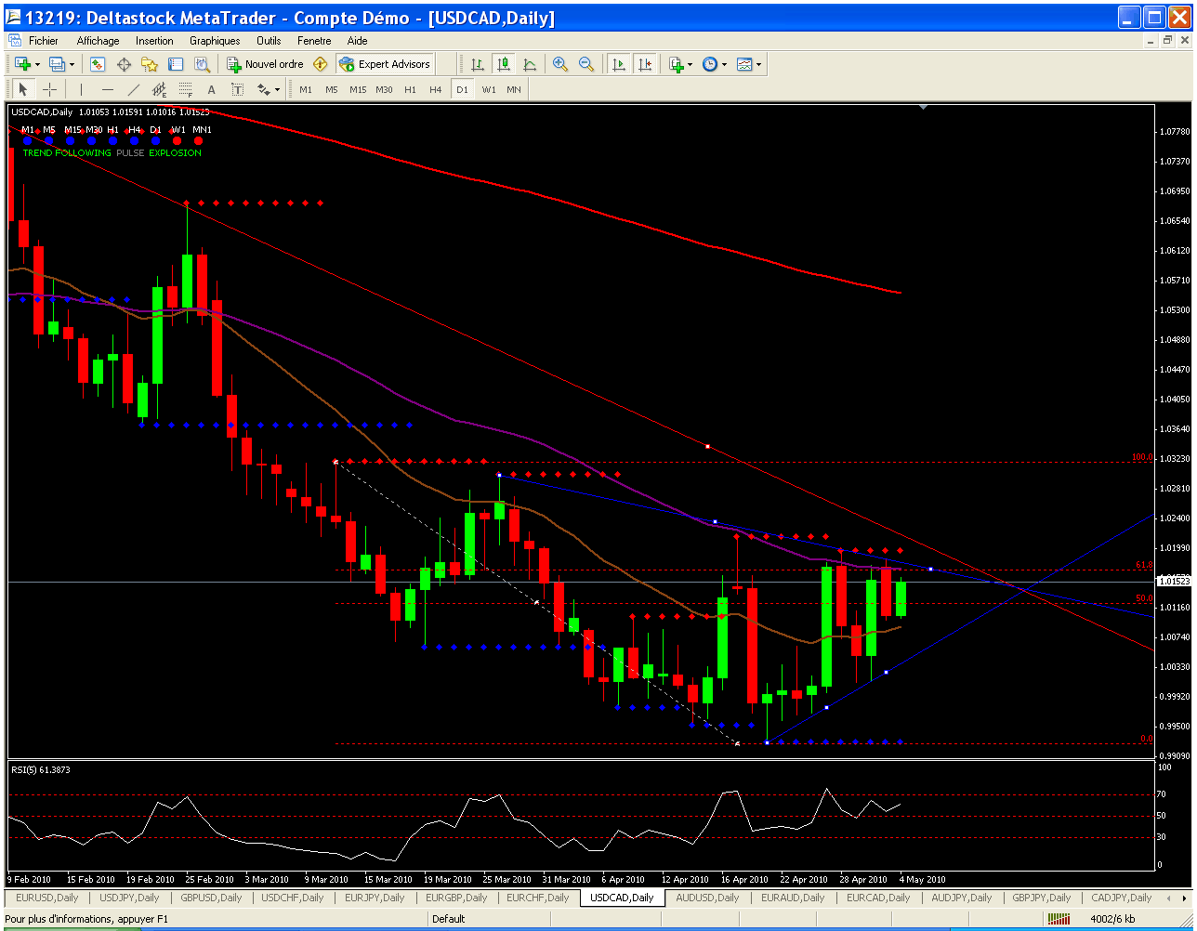This screenshot has width=1197, height=931.
Task: Switch to the EURUSD,Daily chart tab
Action: (x=47, y=898)
